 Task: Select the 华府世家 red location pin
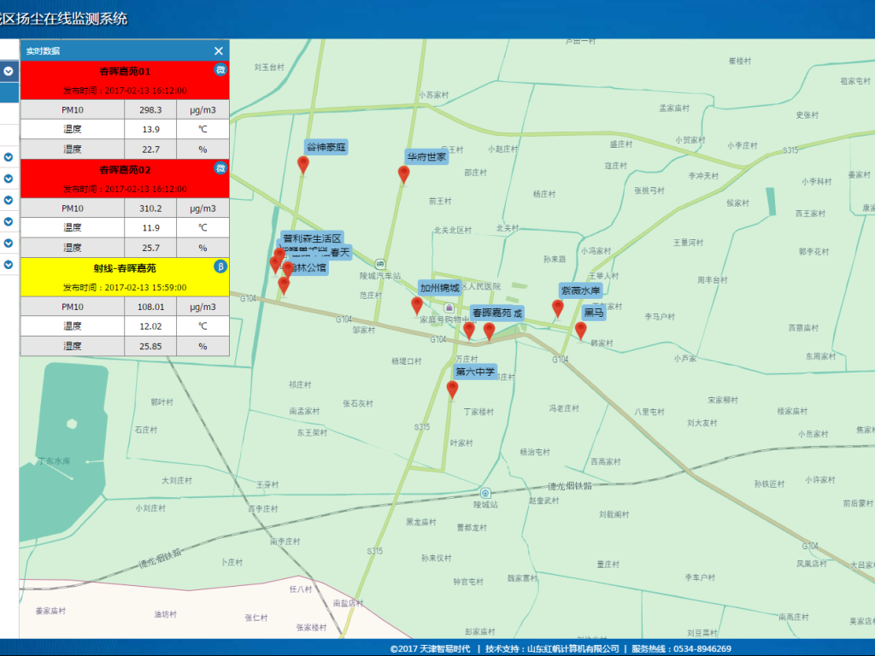[x=404, y=173]
